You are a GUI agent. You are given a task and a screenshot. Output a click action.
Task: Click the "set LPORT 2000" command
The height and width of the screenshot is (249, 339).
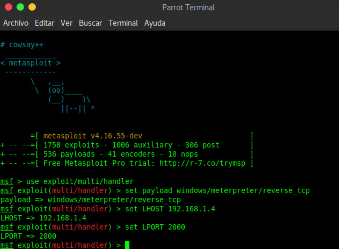point(155,227)
